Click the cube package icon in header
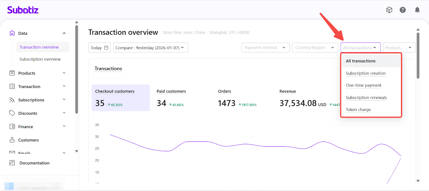Screen dimensions: 429x191 pos(389,10)
